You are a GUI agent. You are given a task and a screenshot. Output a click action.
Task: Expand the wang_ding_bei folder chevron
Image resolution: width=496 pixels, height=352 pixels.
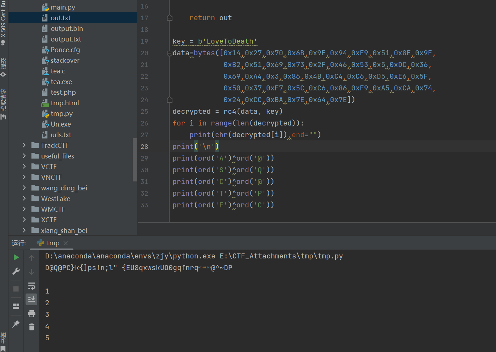pyautogui.click(x=24, y=188)
